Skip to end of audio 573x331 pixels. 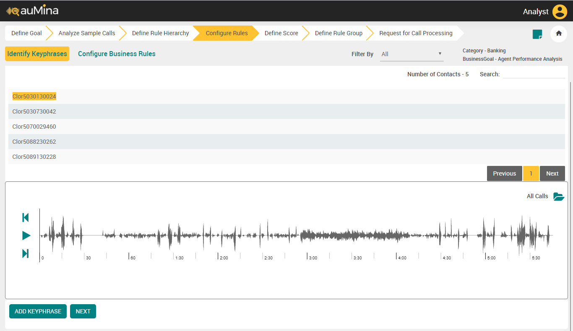point(26,253)
